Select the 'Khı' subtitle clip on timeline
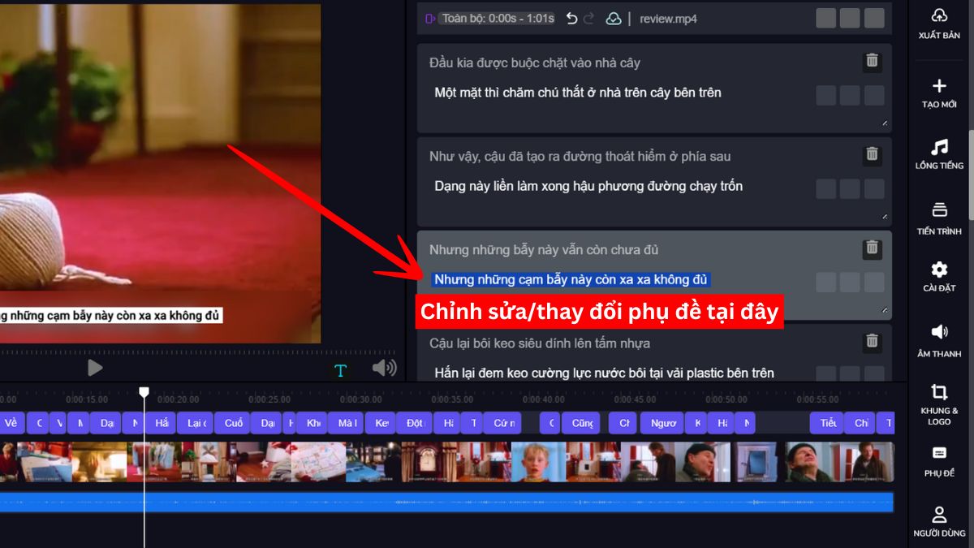Viewport: 974px width, 548px height. tap(312, 423)
